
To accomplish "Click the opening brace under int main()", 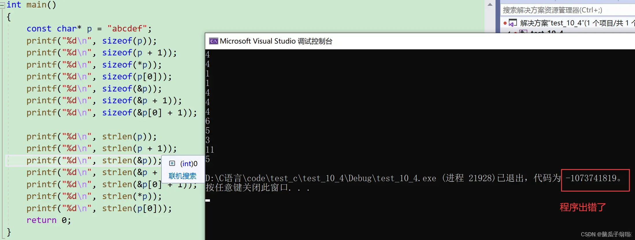I will point(9,17).
